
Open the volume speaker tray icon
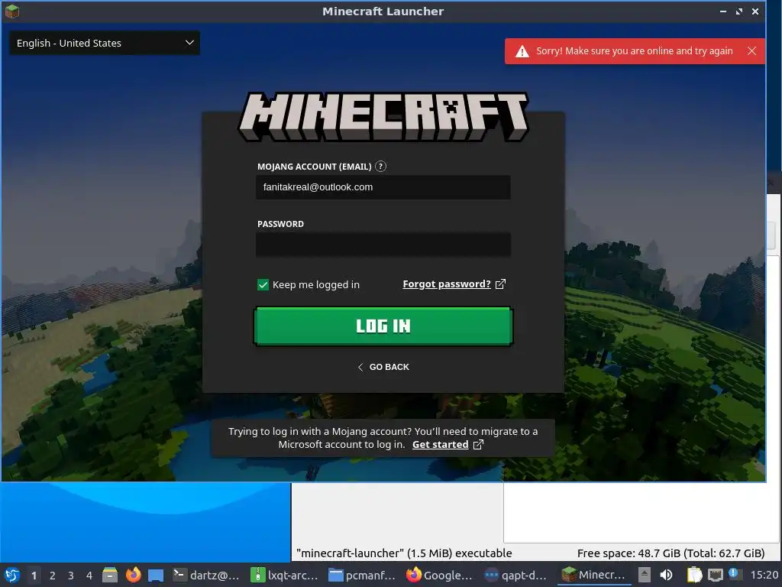(666, 575)
